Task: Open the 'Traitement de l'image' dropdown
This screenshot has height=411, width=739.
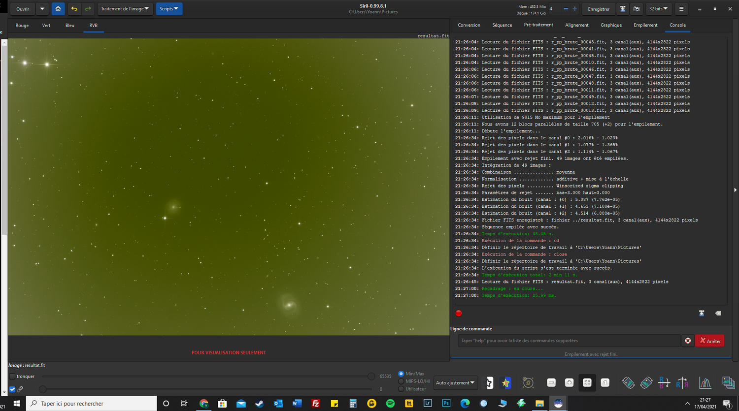Action: point(125,9)
